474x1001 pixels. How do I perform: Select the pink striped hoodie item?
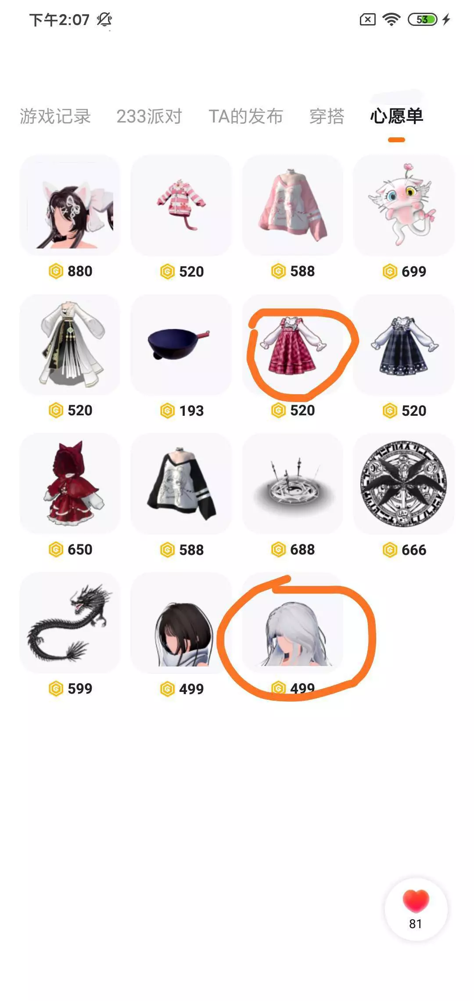point(181,205)
